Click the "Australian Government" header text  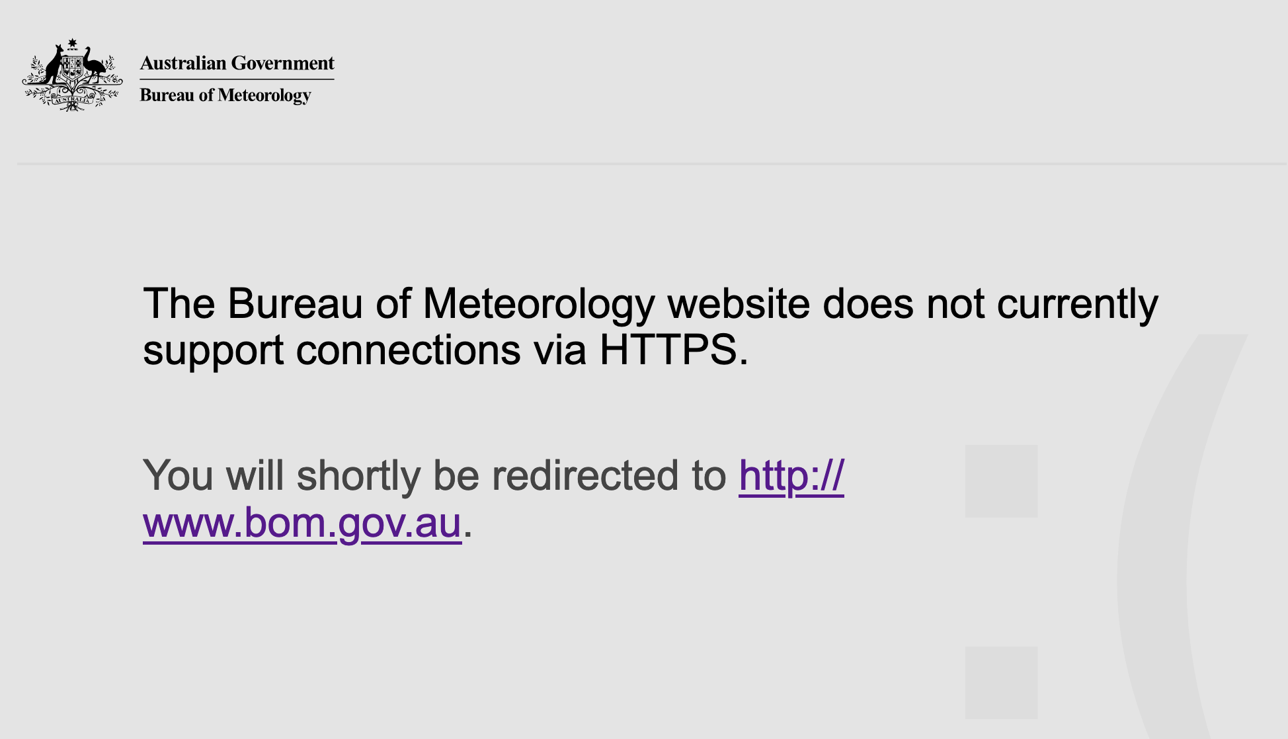[237, 63]
